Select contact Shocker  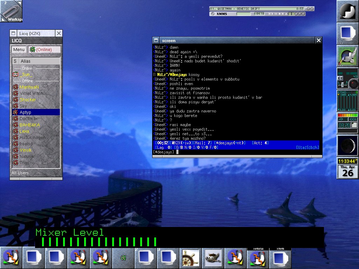coord(36,100)
